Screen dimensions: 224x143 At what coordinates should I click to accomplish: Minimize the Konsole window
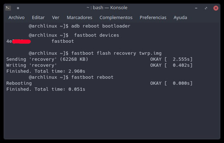coord(196,8)
